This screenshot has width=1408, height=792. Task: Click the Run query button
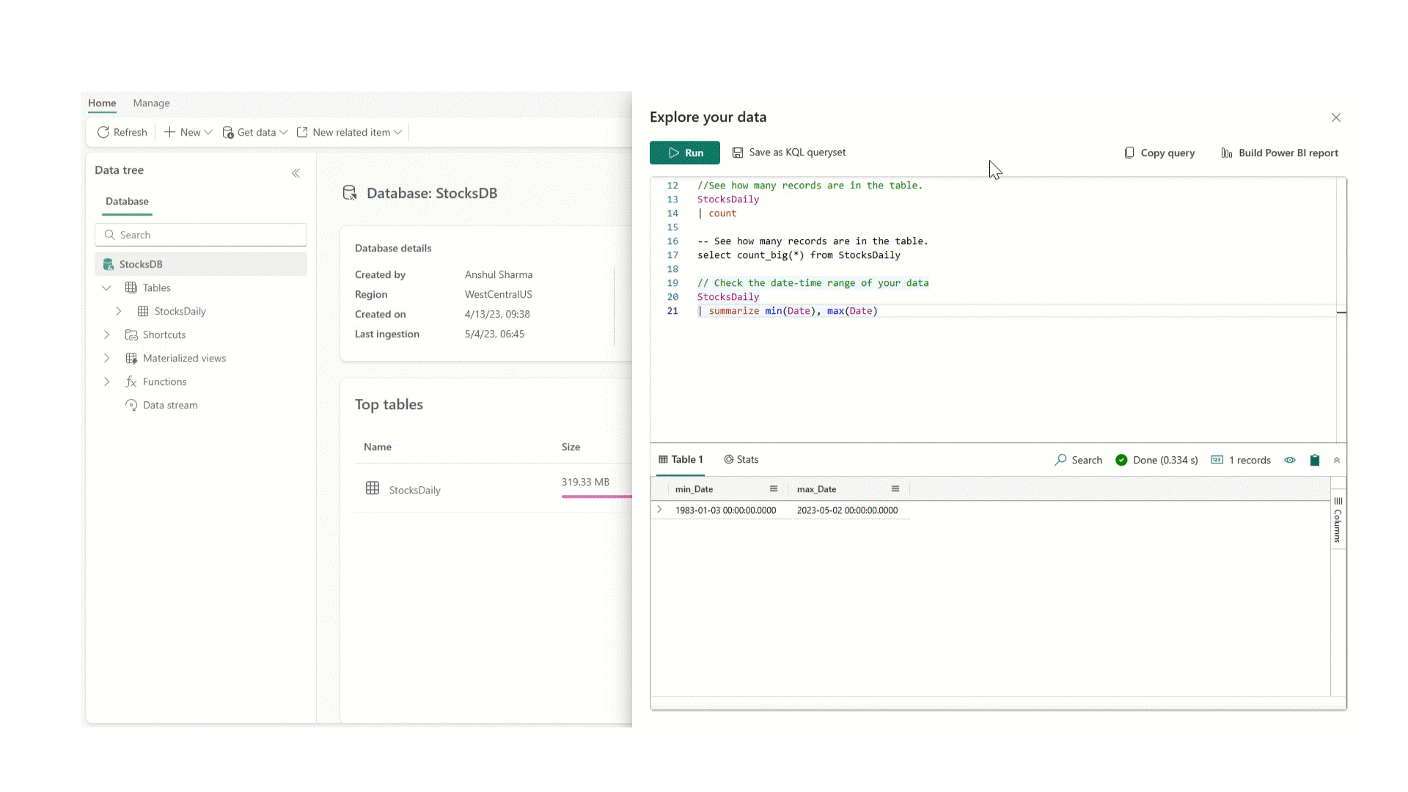click(x=686, y=152)
